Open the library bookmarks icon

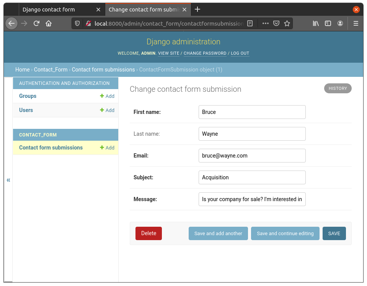pyautogui.click(x=316, y=23)
